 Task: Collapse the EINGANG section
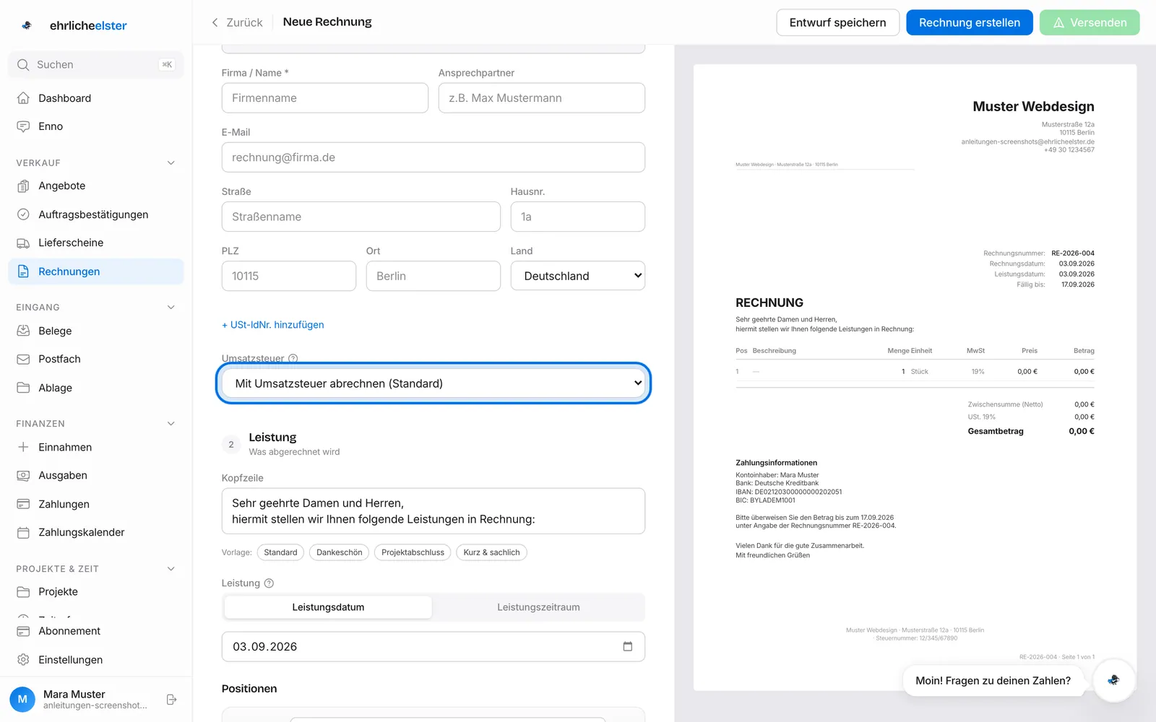(x=171, y=308)
